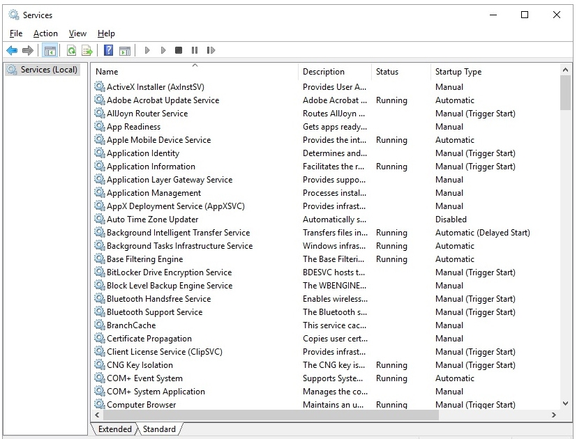
Task: Click gear icon beside AllJoyn Router Service
Action: pyautogui.click(x=99, y=113)
